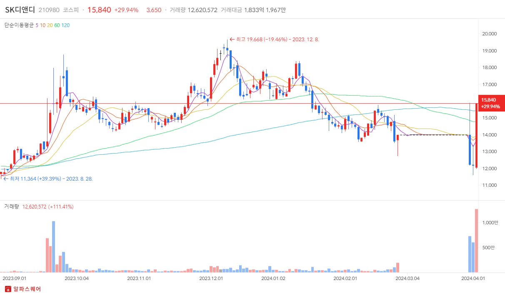
Task: Click the stock code 210980
Action: (49, 10)
